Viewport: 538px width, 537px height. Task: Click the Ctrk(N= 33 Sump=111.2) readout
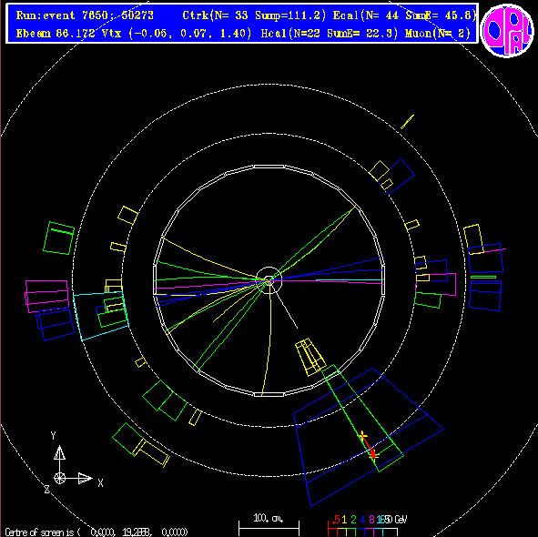pos(254,15)
